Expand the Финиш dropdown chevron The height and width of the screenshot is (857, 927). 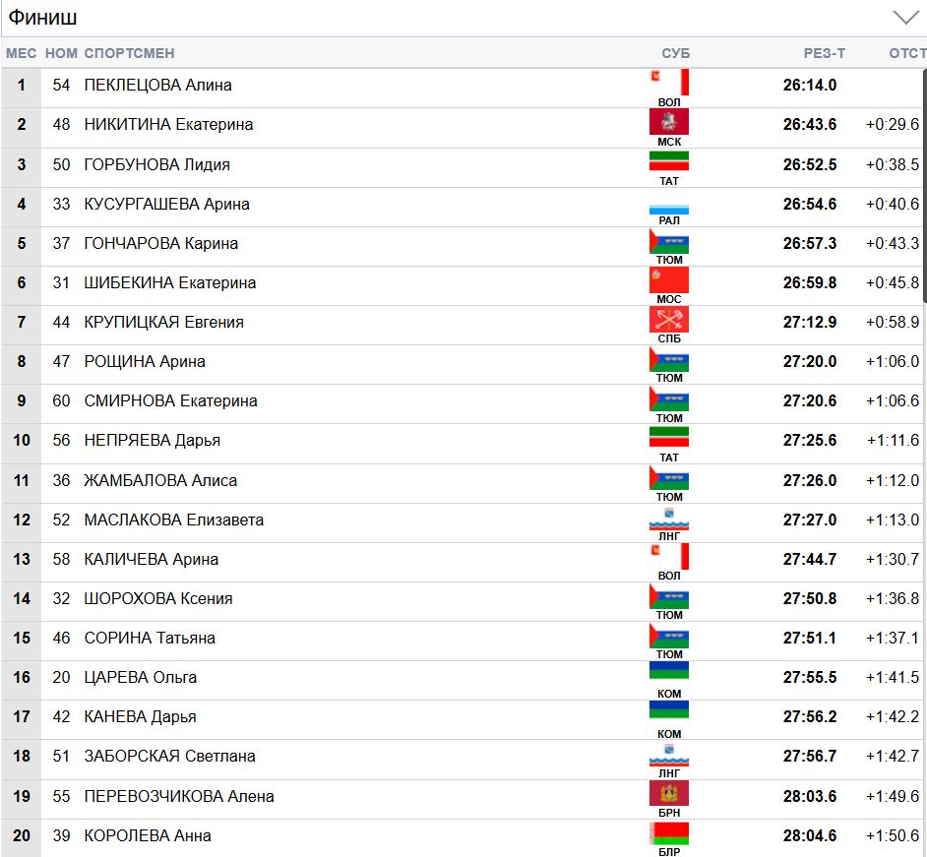tap(904, 18)
